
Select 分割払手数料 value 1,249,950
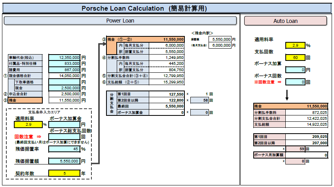pos(167,58)
